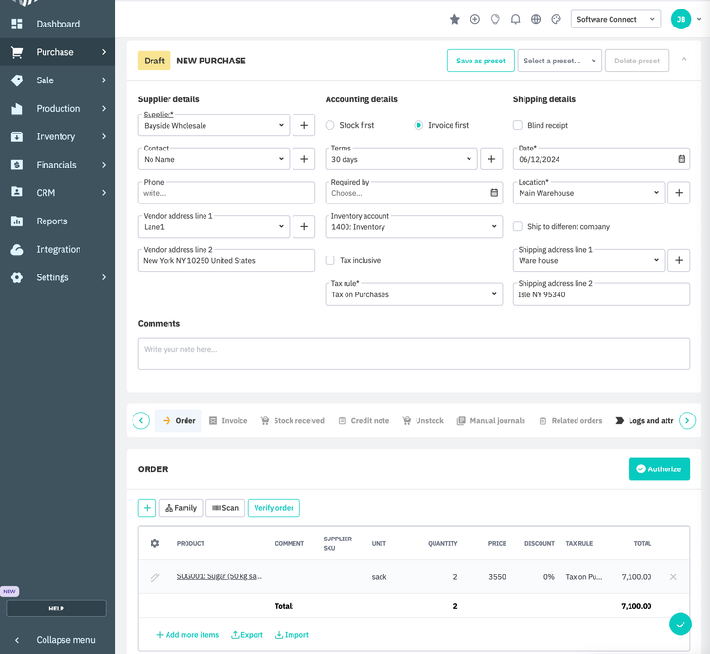
Task: Expand the Select a preset dropdown
Action: pos(559,61)
